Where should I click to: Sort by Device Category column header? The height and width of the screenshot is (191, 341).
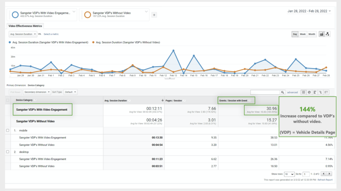[x=24, y=100]
